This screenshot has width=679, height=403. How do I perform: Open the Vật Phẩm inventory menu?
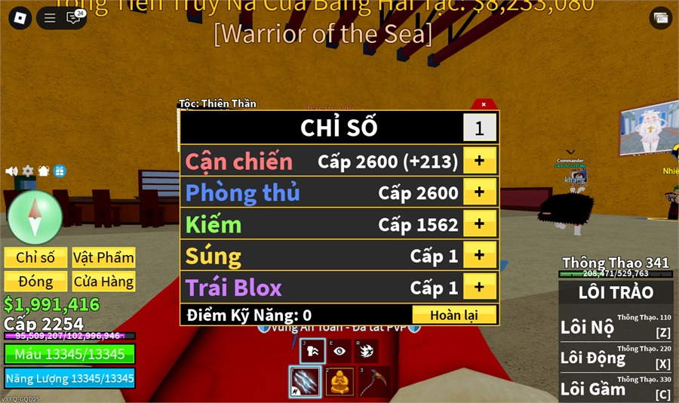[x=103, y=257]
